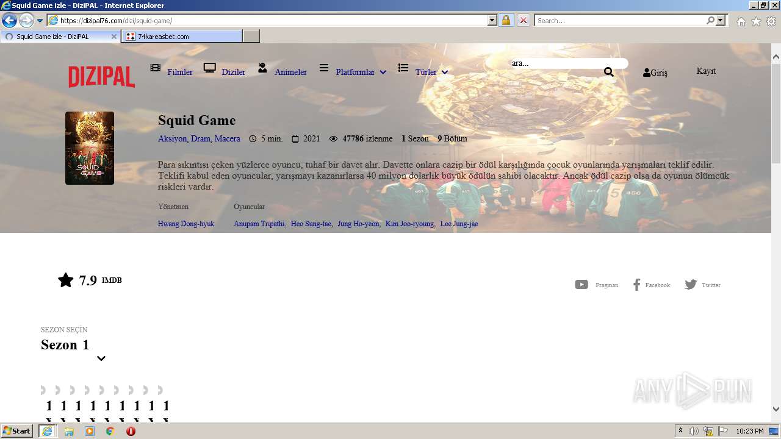Click the IE Search box
Image resolution: width=781 pixels, height=439 pixels.
coord(619,21)
